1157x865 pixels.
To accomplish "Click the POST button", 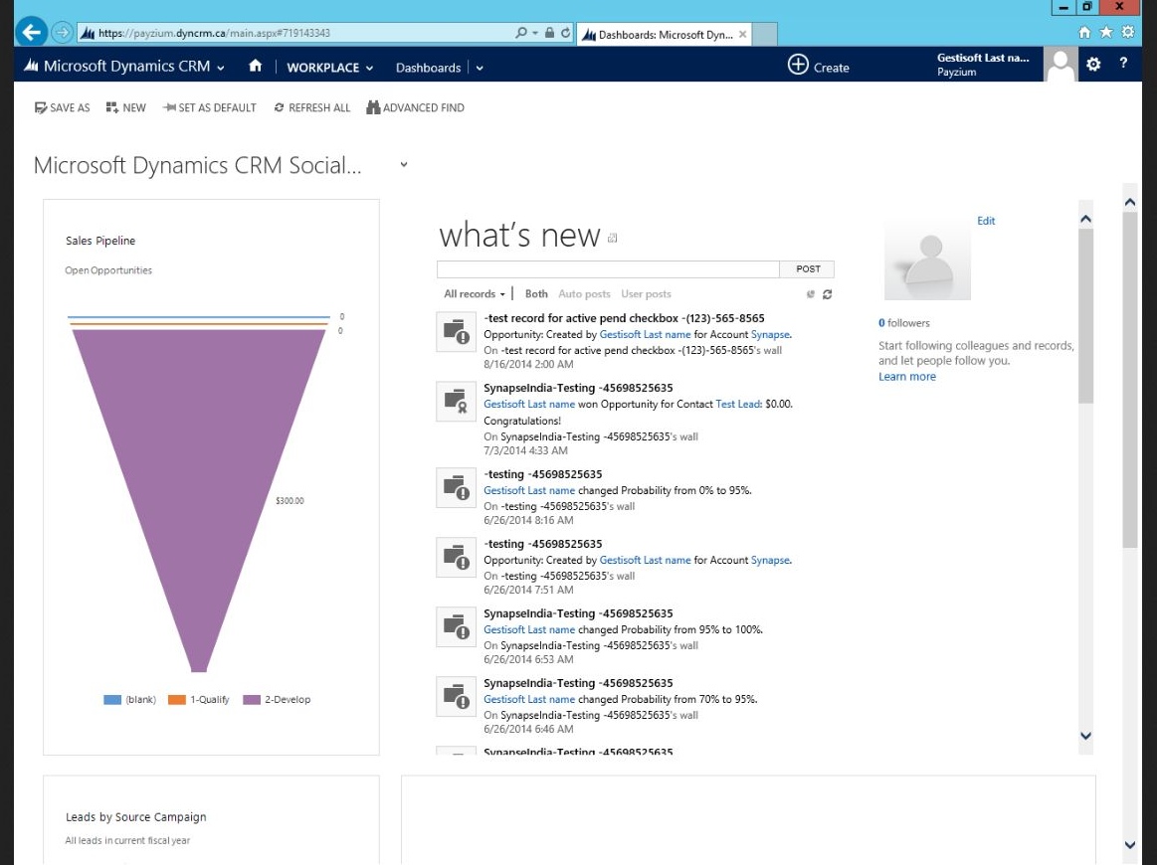I will tap(808, 269).
